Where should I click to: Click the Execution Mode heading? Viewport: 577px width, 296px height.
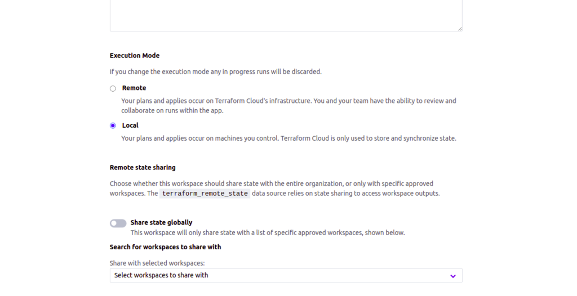point(135,56)
